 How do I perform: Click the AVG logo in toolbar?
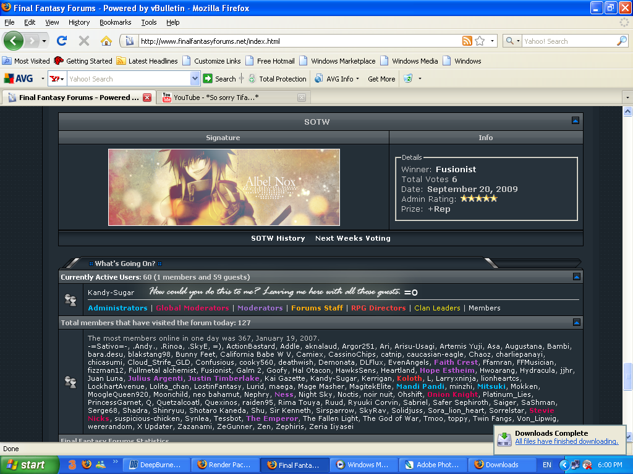click(19, 79)
